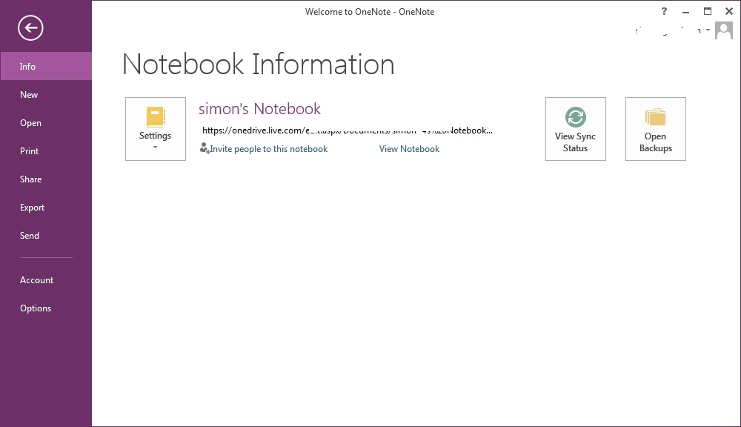The image size is (741, 427).
Task: Click the simon's Notebook title
Action: [x=259, y=109]
